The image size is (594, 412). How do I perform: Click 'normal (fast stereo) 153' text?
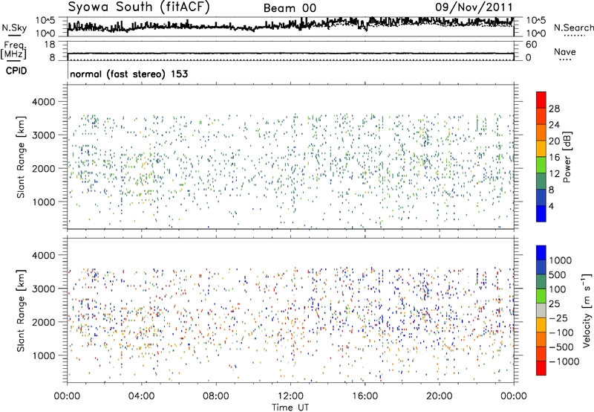(128, 74)
